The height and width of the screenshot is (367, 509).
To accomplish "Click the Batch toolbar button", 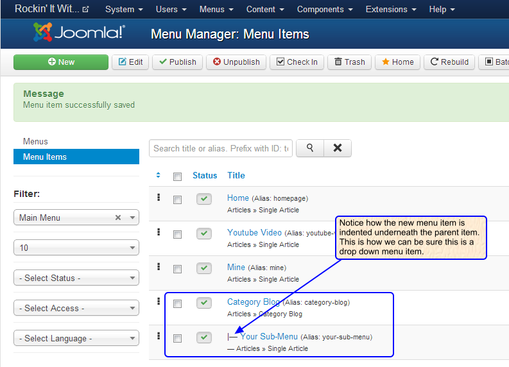I will (x=494, y=62).
